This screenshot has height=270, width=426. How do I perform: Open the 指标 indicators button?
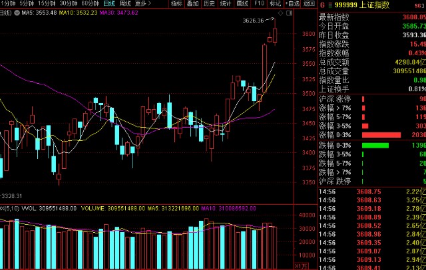pos(176,3)
